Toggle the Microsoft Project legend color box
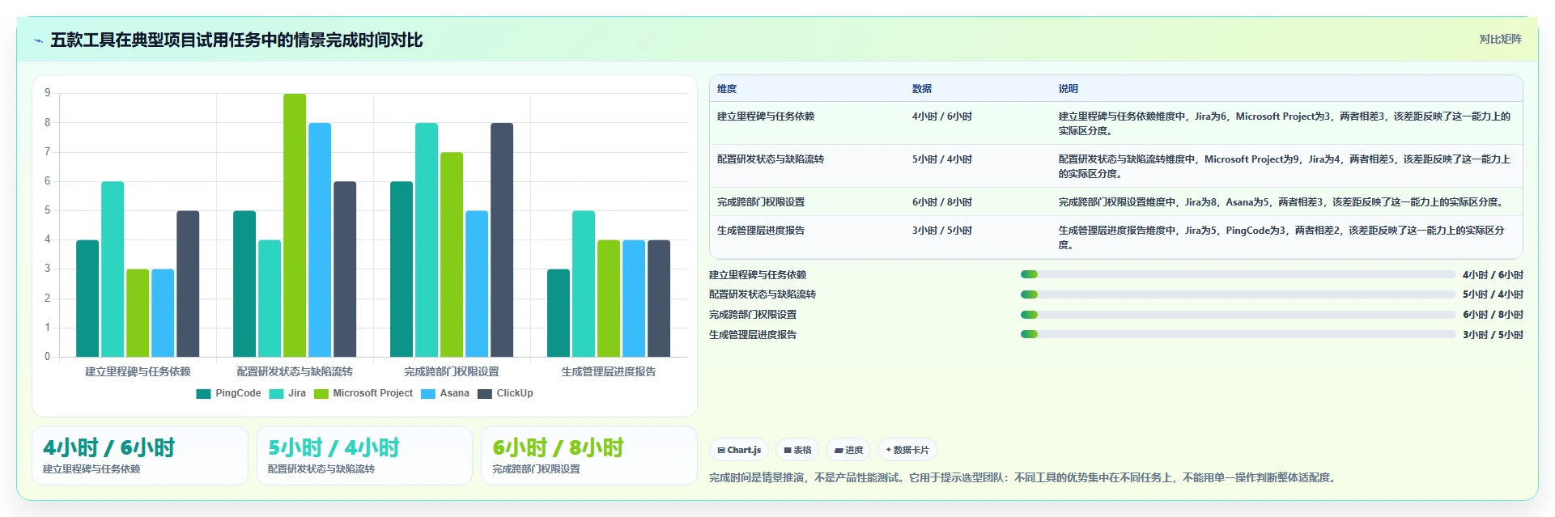1555x517 pixels. pos(321,393)
